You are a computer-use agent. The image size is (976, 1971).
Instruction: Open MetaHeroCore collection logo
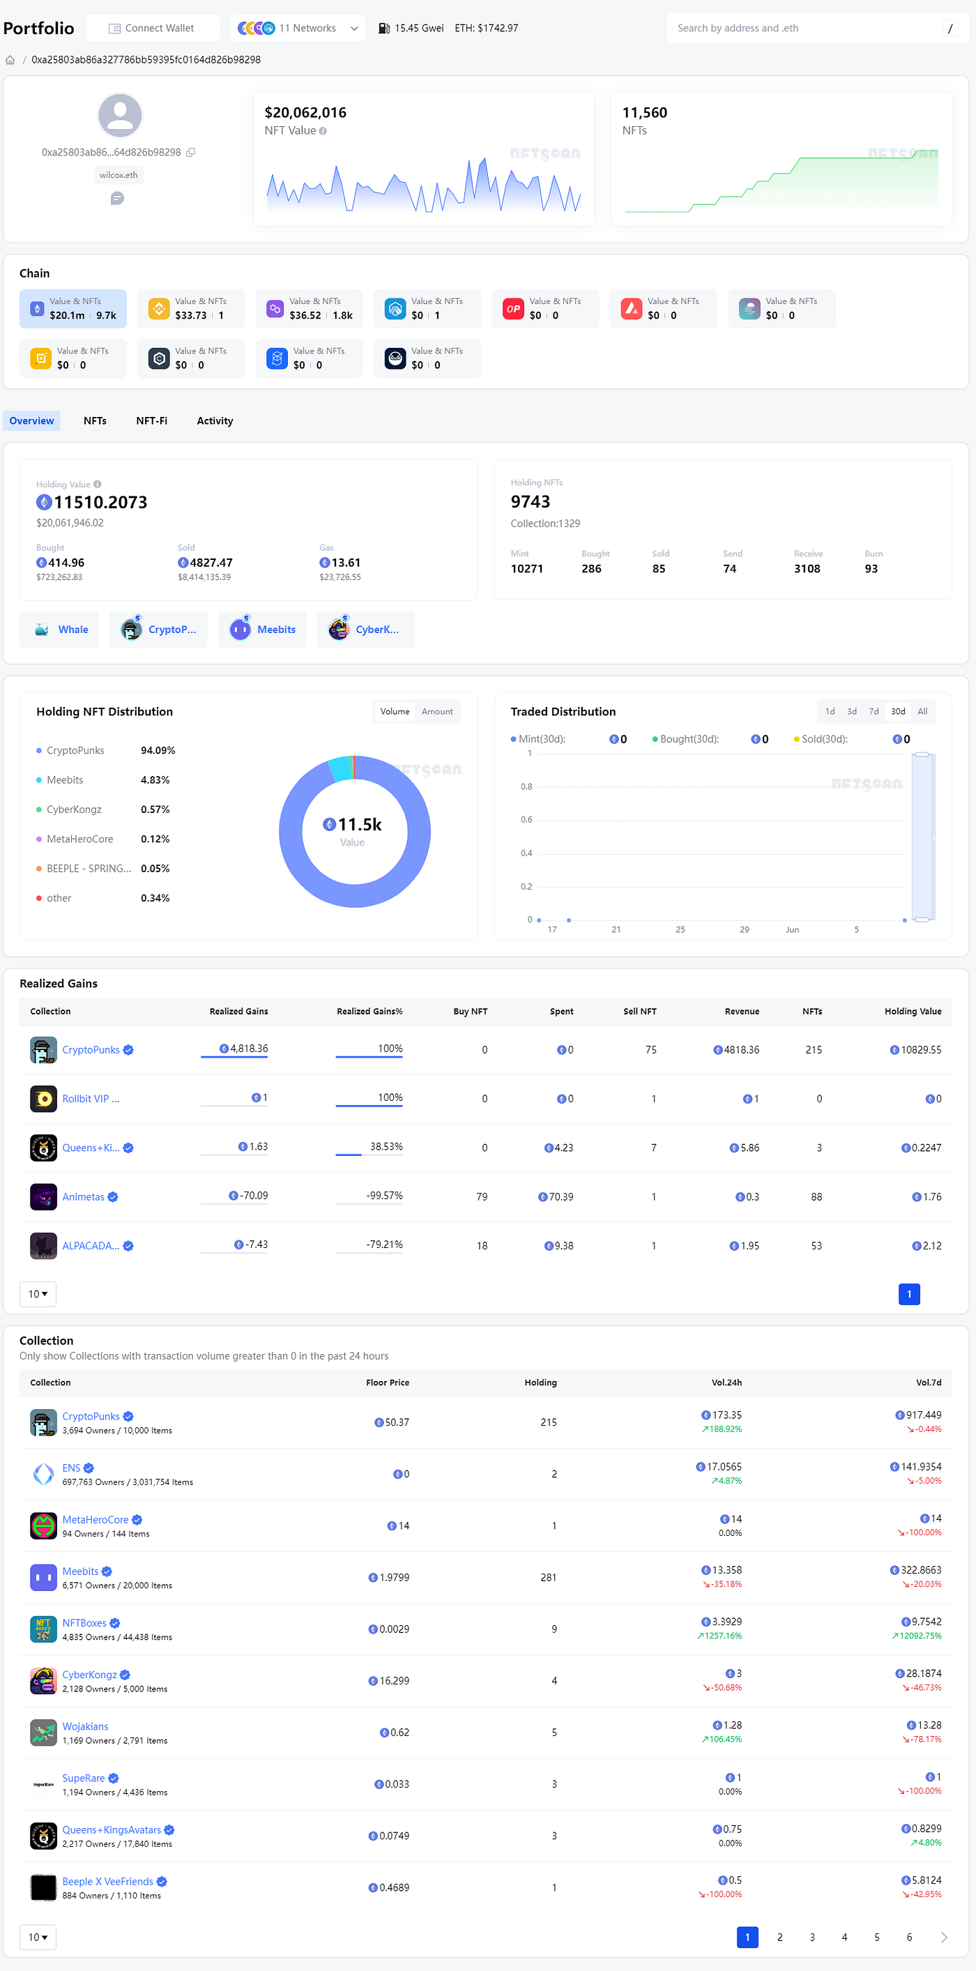point(44,1525)
